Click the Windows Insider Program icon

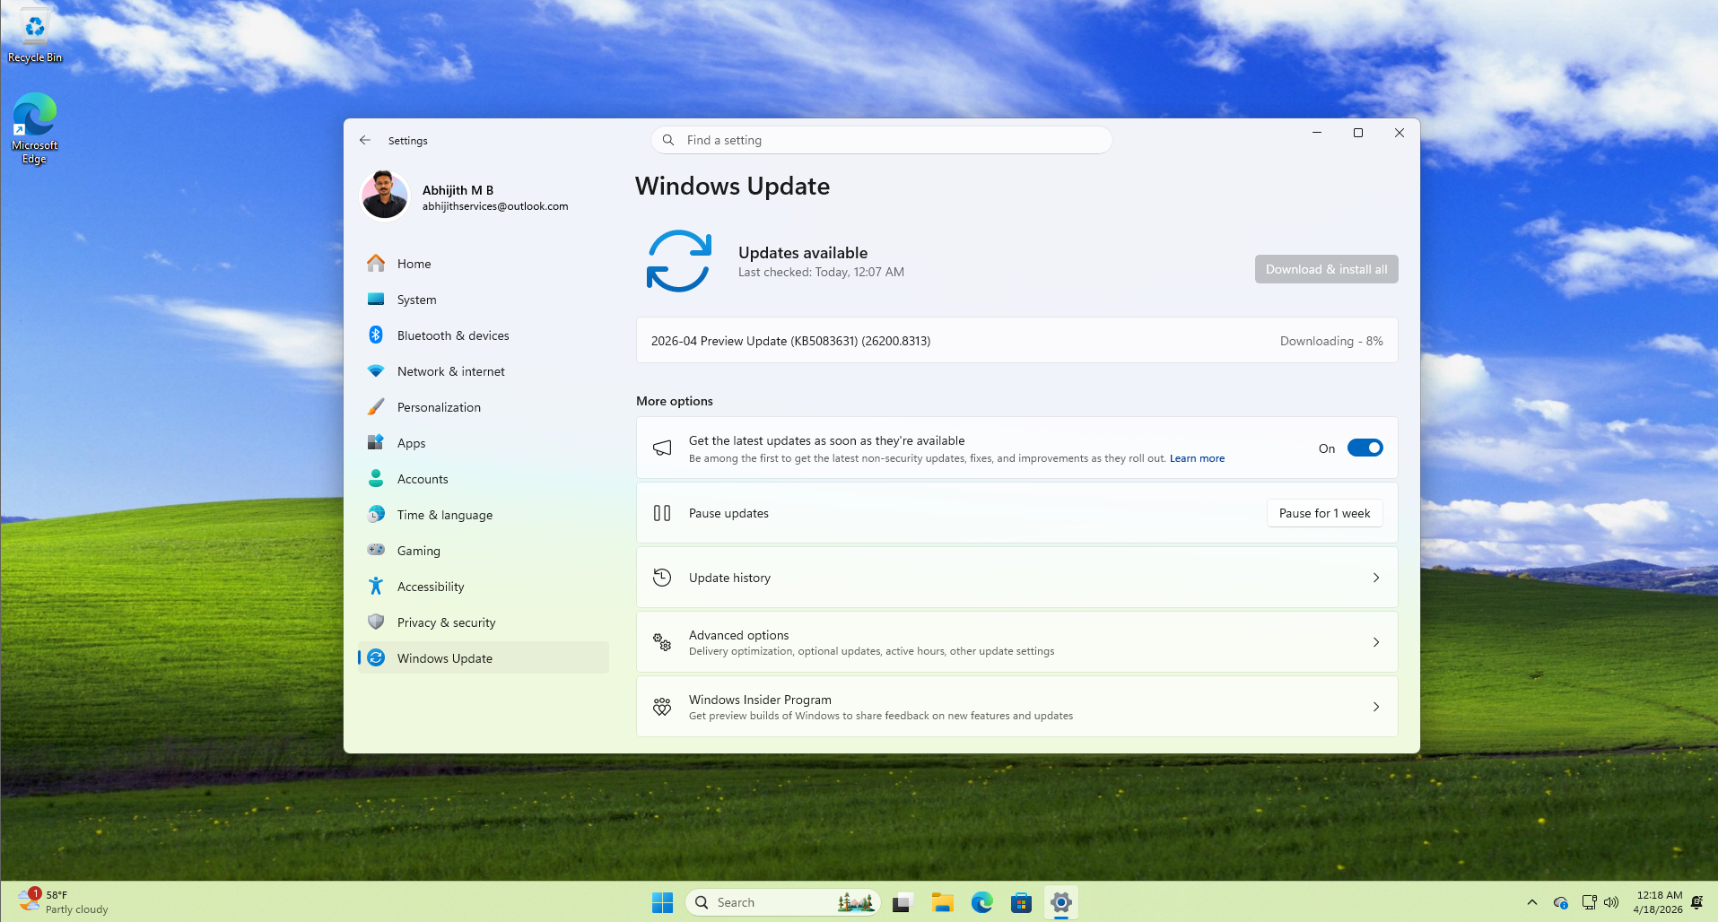point(661,707)
